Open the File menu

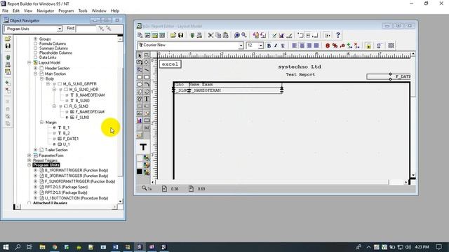5,11
